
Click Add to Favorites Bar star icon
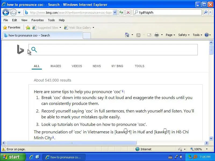click(x=28, y=28)
